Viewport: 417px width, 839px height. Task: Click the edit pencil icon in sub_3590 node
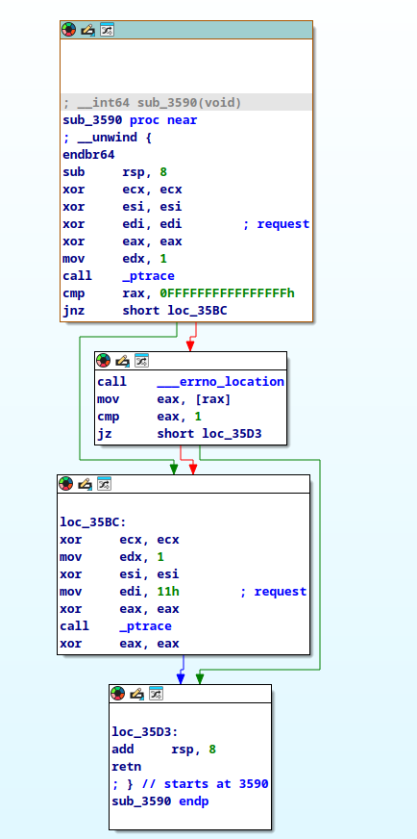[x=87, y=30]
